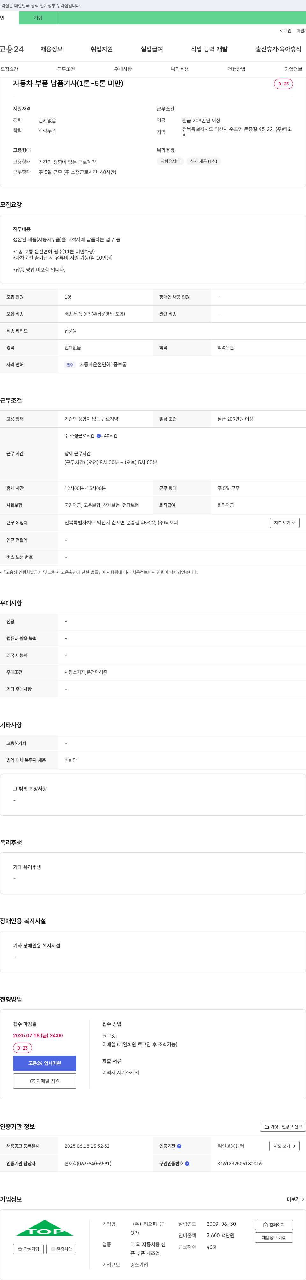Open 지도 보기 next to 익산고용센터
306x1280 pixels.
tap(285, 1146)
